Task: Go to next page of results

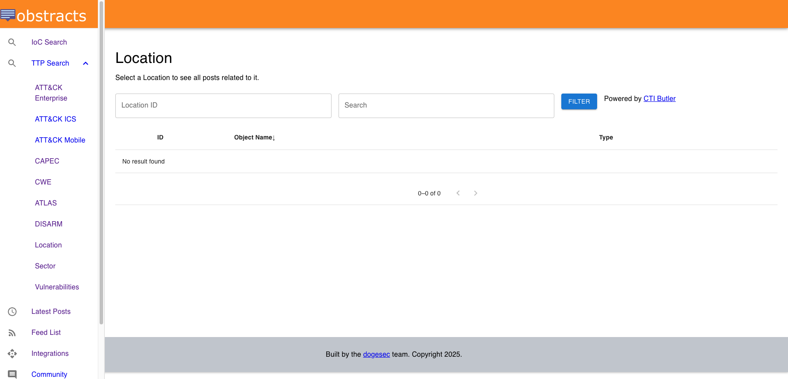Action: tap(476, 193)
